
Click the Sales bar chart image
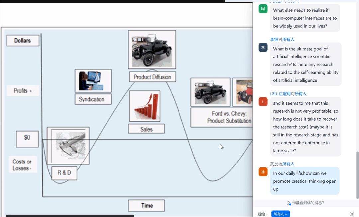pos(145,106)
